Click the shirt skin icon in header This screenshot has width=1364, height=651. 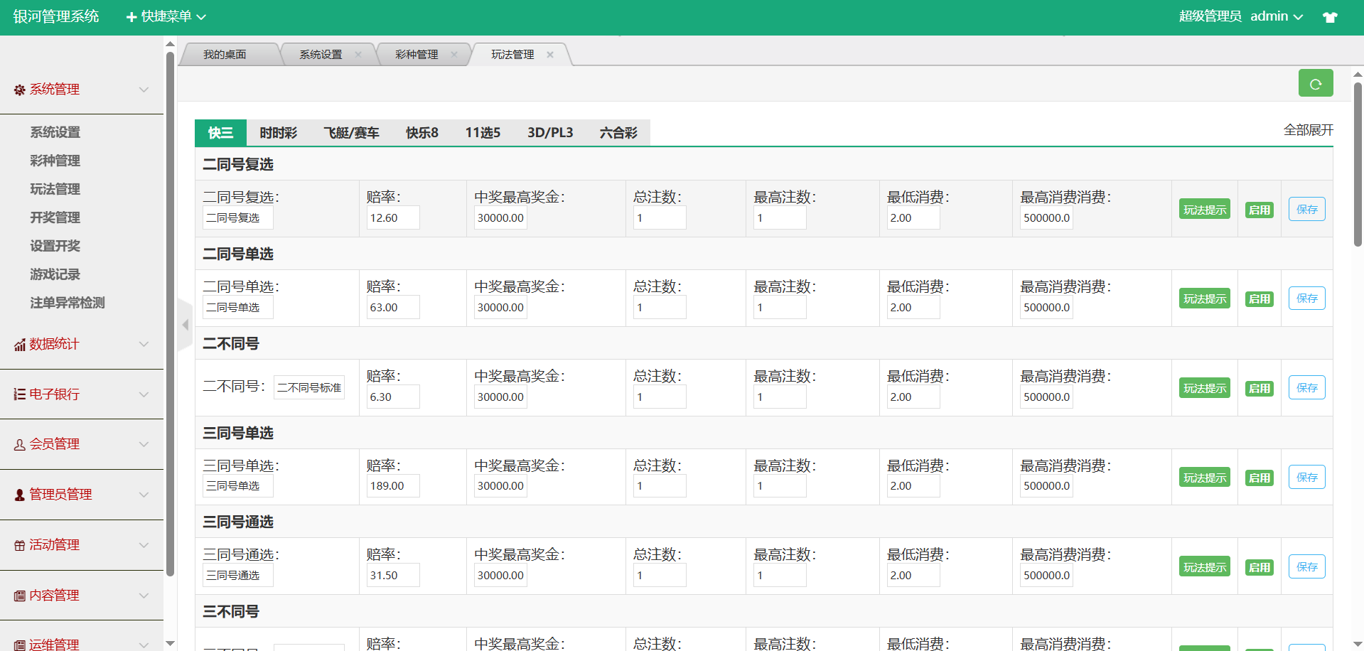click(x=1330, y=17)
